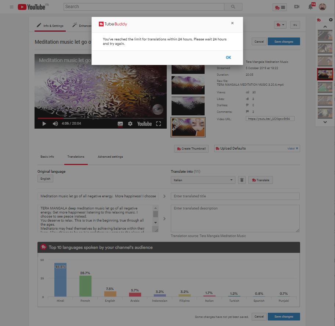Open Italian language dropdown
335x326 pixels.
click(203, 180)
